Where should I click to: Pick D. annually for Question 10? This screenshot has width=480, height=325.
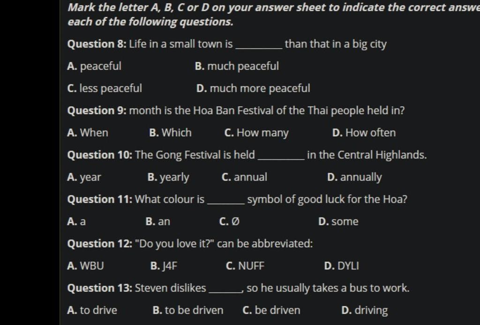(354, 177)
